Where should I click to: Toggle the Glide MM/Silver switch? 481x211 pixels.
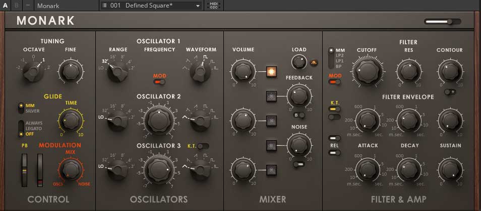click(x=21, y=108)
